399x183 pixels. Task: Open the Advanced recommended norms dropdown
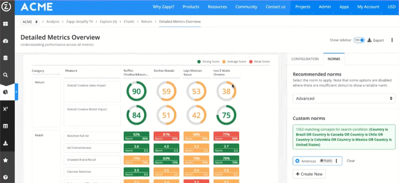tap(344, 98)
